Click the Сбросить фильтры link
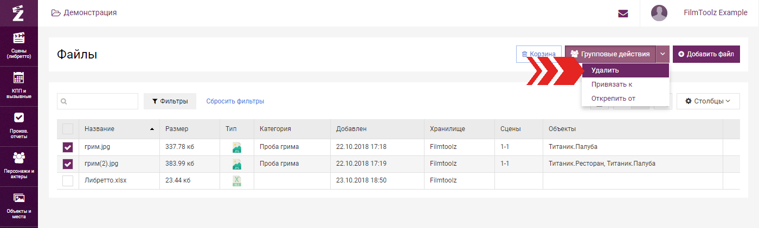 (x=235, y=101)
